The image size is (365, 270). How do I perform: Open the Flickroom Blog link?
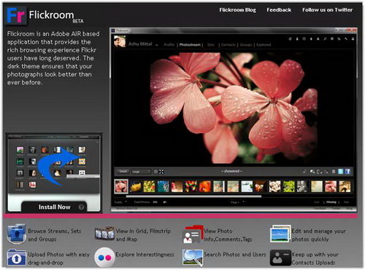click(x=237, y=10)
